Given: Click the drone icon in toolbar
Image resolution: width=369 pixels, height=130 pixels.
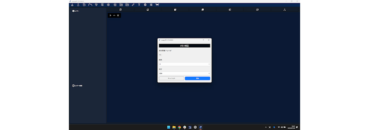Looking at the screenshot, I should pos(157,5).
